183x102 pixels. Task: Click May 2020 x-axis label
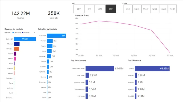click(152, 56)
